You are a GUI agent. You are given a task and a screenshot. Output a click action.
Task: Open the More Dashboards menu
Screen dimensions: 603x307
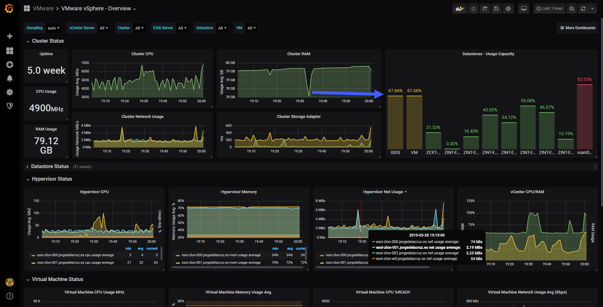point(578,28)
